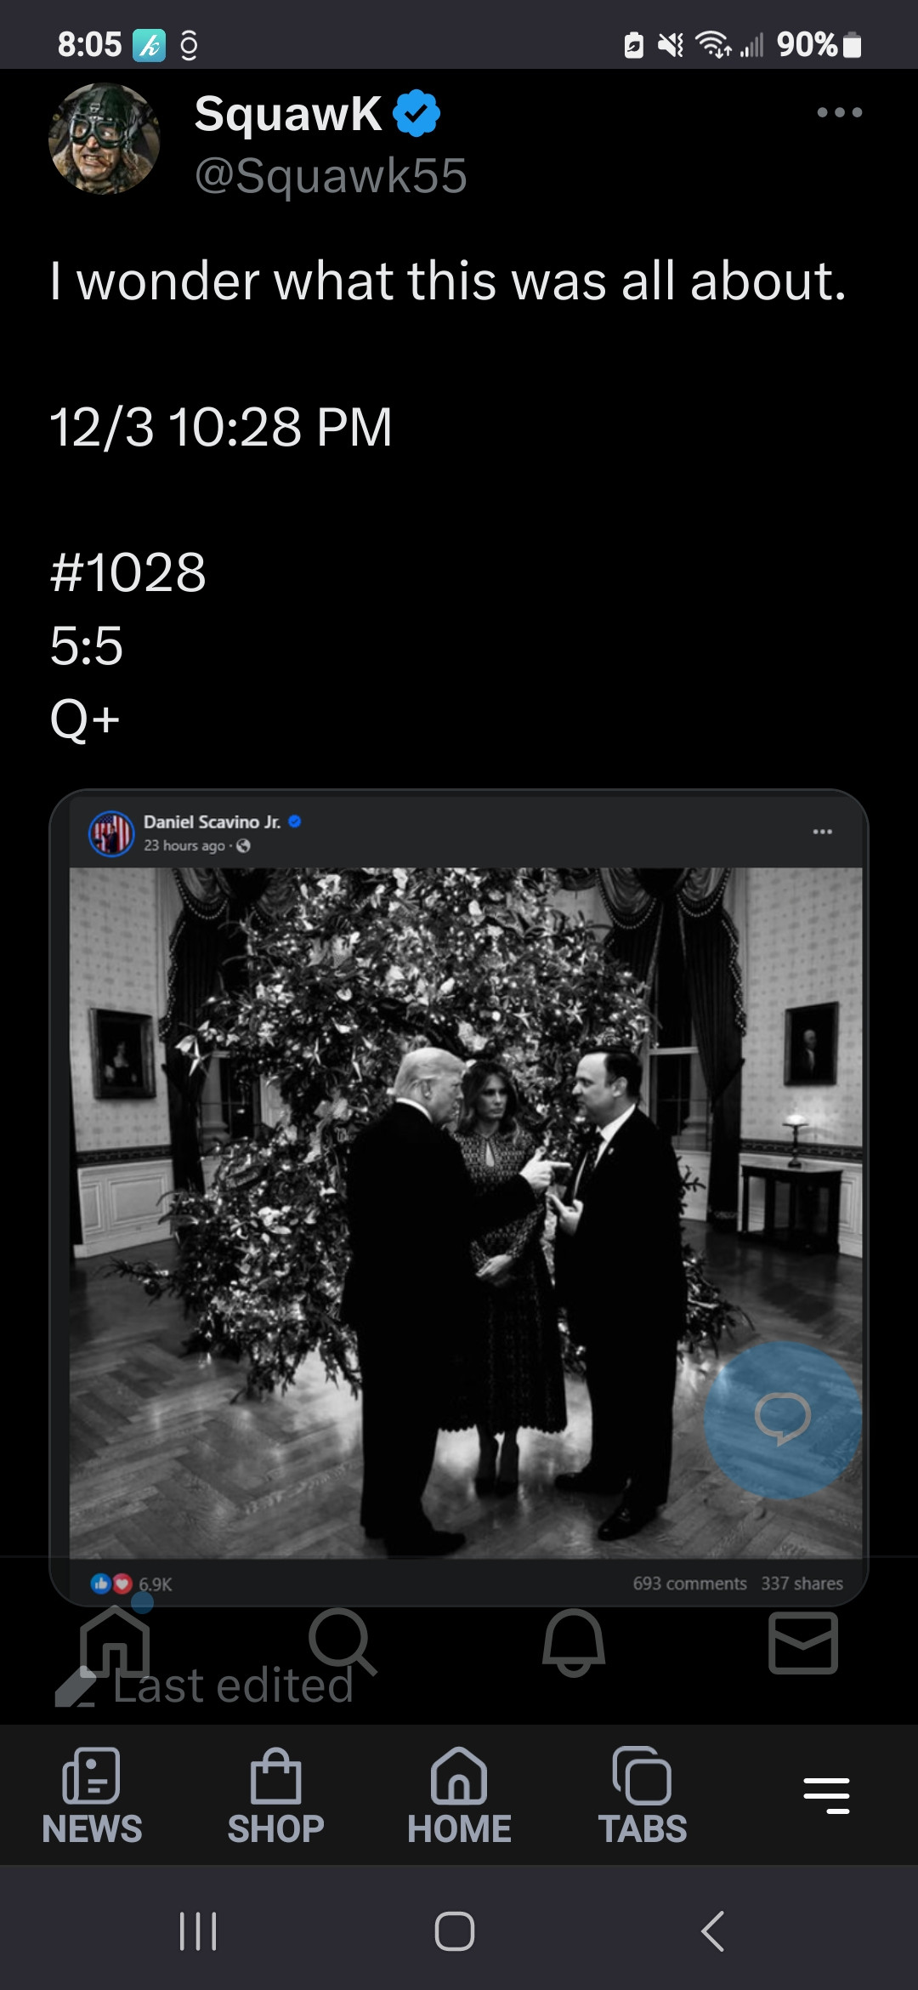Screen dimensions: 918x1990
Task: Open the tweet's three-dot options menu
Action: (x=839, y=112)
